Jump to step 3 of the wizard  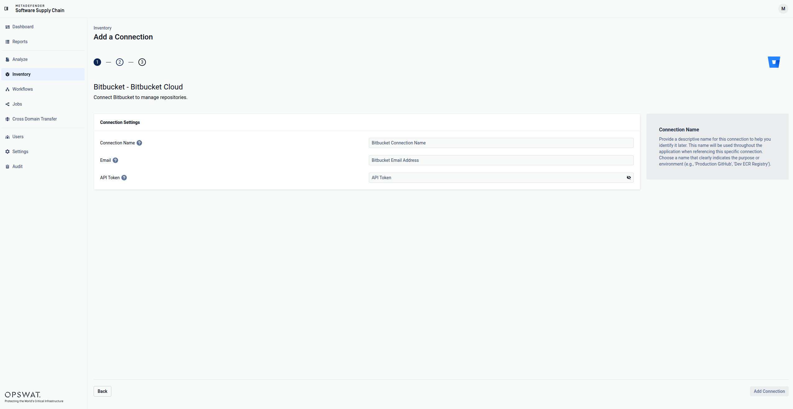(x=142, y=62)
